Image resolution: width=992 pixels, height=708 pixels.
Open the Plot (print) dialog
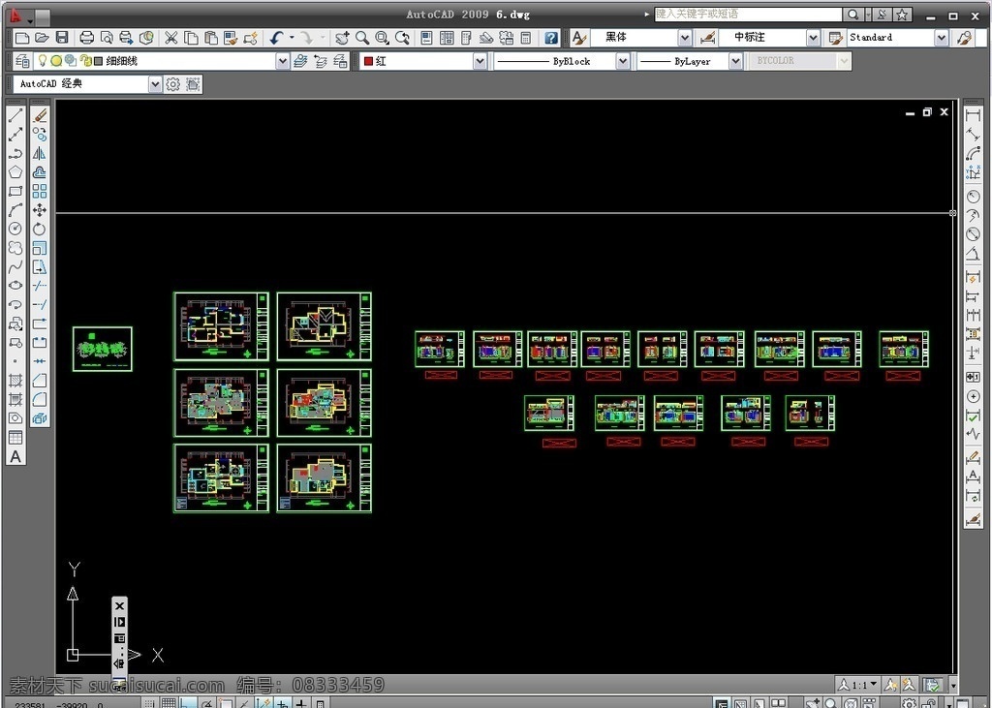[86, 38]
